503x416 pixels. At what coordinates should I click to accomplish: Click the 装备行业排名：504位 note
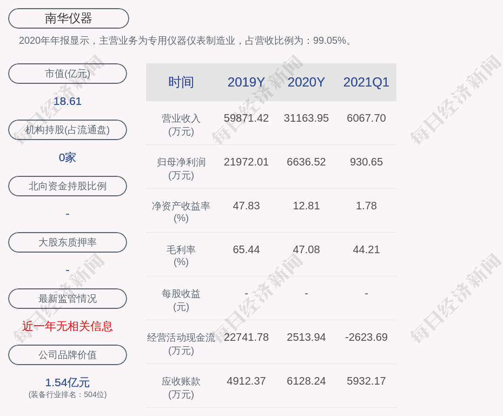point(68,394)
